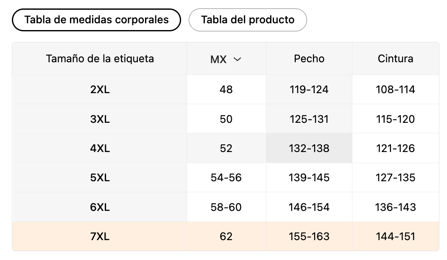Click the 144-151 waist cell
The image size is (447, 260).
(395, 237)
